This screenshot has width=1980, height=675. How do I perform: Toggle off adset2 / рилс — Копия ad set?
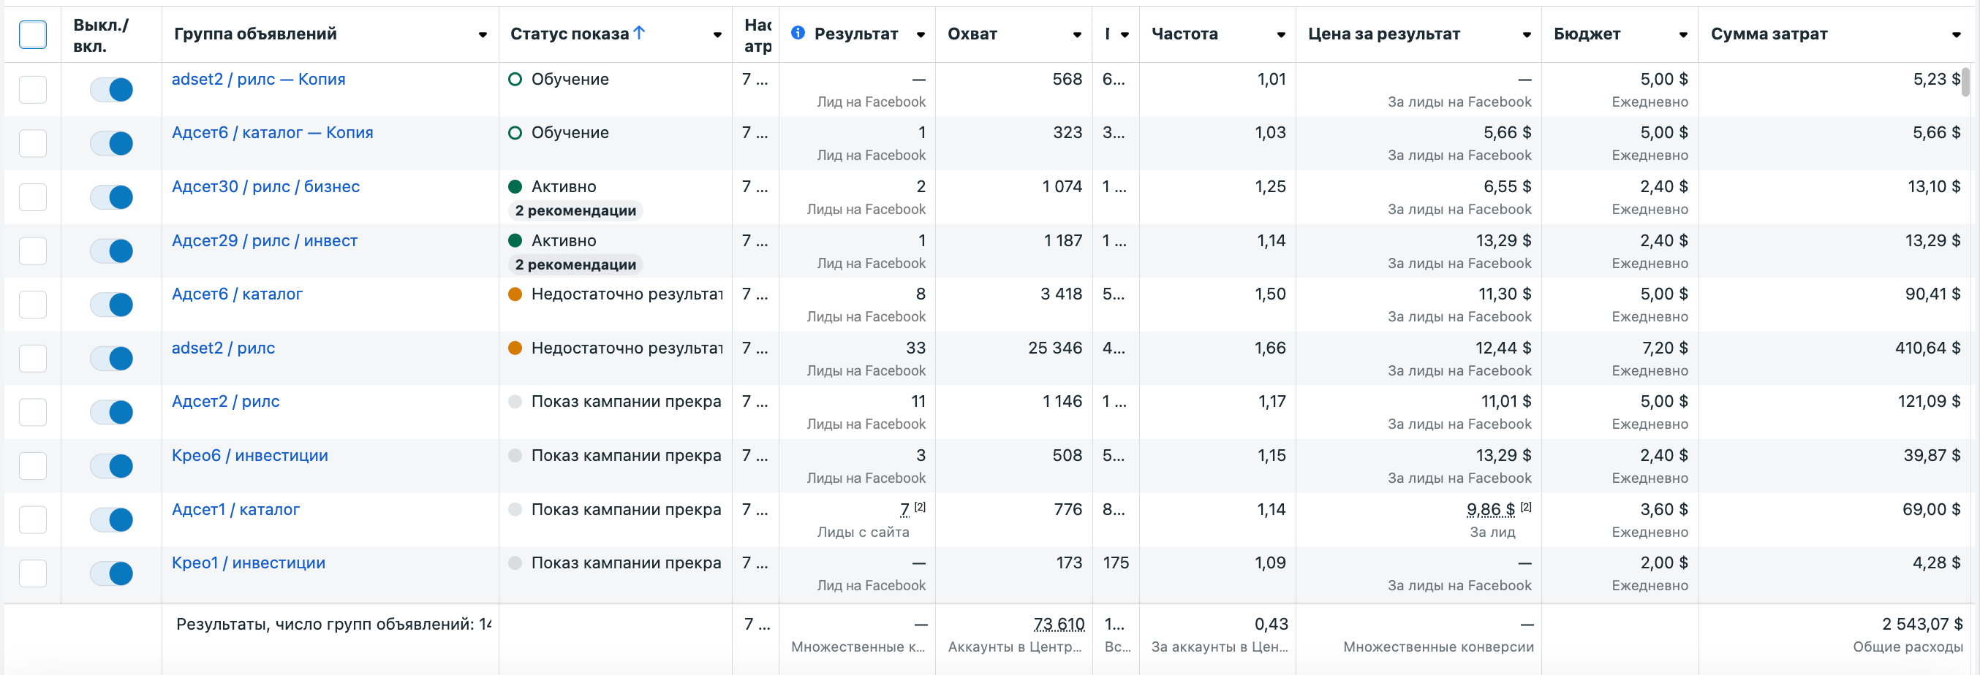click(111, 89)
